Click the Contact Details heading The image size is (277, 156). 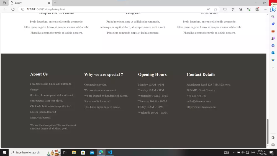201,74
